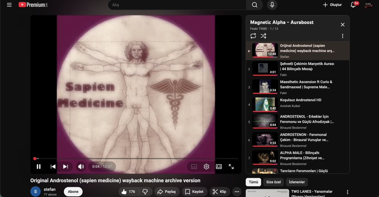Open account avatar menu
The height and width of the screenshot is (197, 379).
click(368, 5)
